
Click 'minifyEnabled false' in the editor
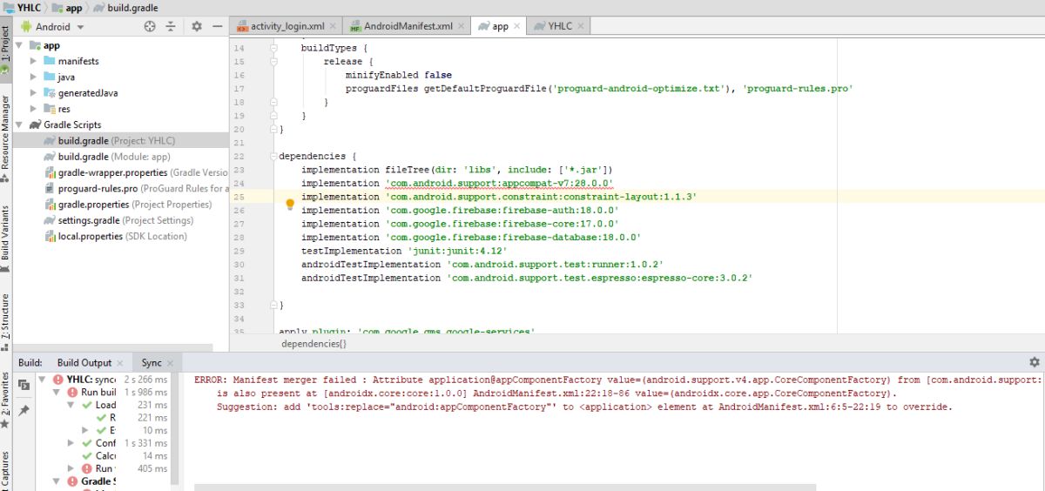(399, 75)
